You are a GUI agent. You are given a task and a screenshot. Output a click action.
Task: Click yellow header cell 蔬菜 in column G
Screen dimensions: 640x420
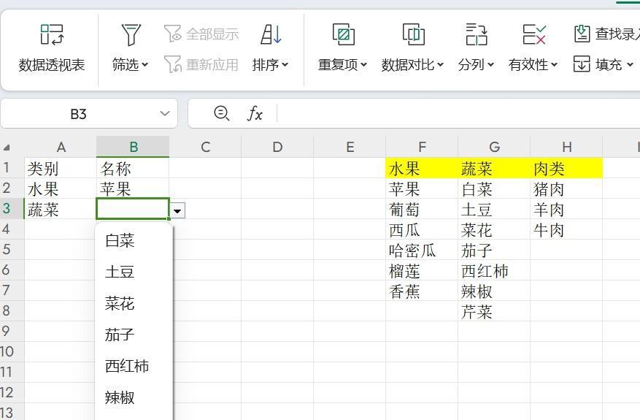click(x=494, y=168)
